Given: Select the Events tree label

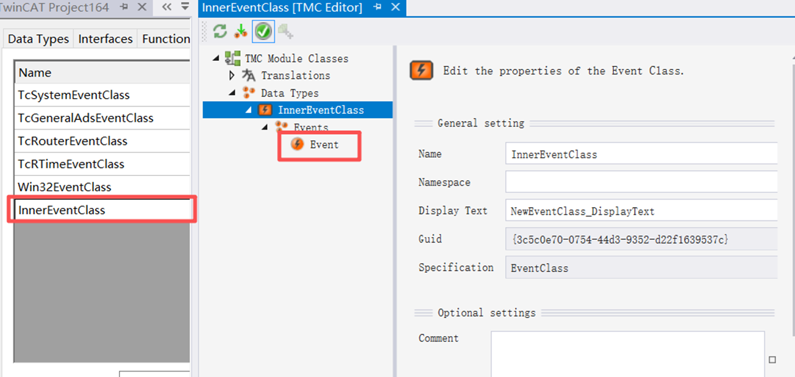Looking at the screenshot, I should pos(311,127).
